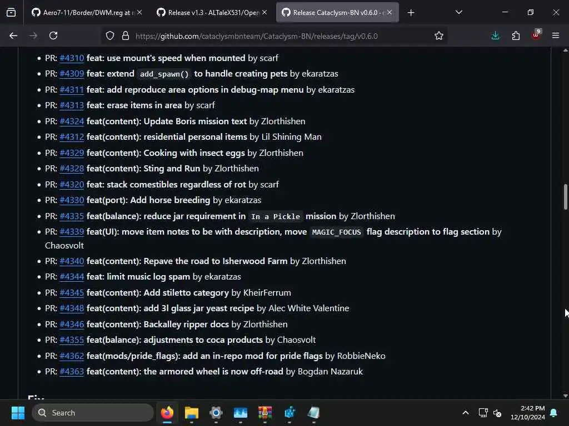Viewport: 569px width, 426px height.
Task: Open tracking protection shield icon
Action: point(110,36)
